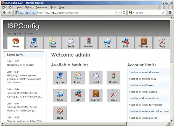Open the Firefox home page button
Screen dimensions: 174x126
(x=170, y=13)
